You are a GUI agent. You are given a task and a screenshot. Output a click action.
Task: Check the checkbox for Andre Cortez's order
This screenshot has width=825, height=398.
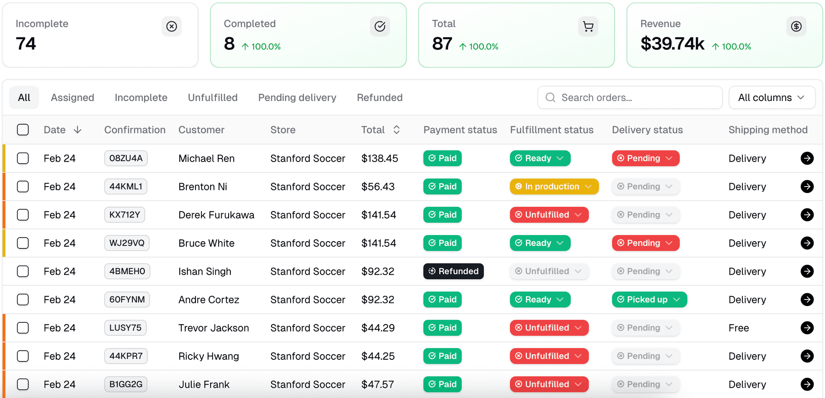coord(23,300)
